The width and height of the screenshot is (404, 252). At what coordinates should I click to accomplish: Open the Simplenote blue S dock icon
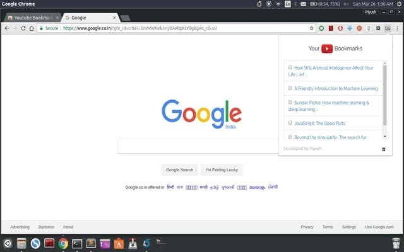[35, 243]
